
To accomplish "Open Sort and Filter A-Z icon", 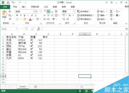I will (117, 11).
